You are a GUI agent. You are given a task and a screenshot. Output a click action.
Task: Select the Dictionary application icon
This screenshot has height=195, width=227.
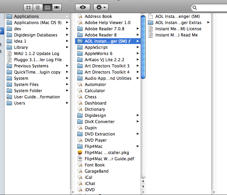point(80,109)
